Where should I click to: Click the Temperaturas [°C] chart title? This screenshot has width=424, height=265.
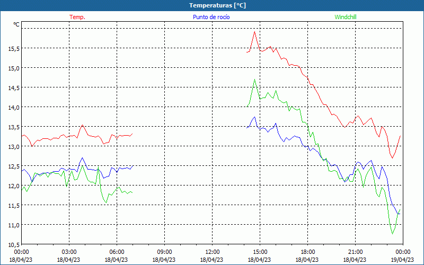pyautogui.click(x=217, y=5)
